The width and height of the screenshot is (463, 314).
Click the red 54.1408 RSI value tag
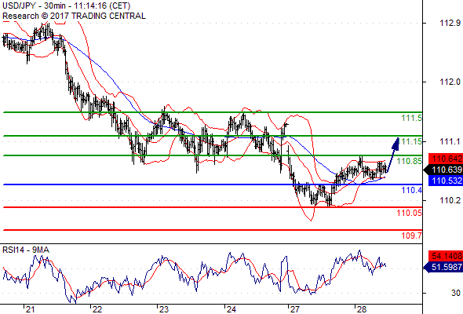click(x=446, y=256)
